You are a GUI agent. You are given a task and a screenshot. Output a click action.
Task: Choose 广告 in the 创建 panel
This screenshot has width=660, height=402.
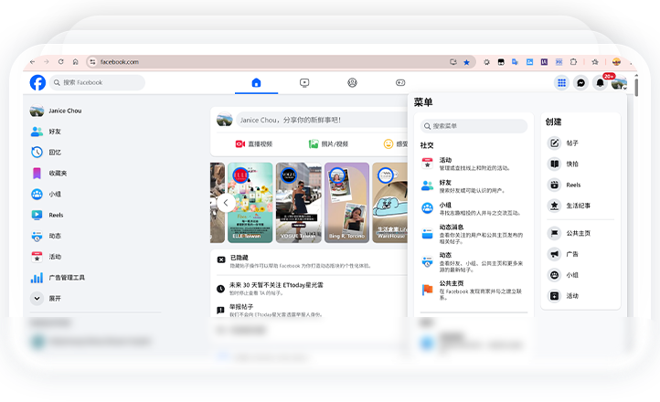(x=571, y=254)
